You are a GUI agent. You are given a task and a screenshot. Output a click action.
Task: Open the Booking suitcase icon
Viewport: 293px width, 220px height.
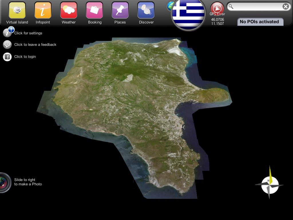(94, 10)
